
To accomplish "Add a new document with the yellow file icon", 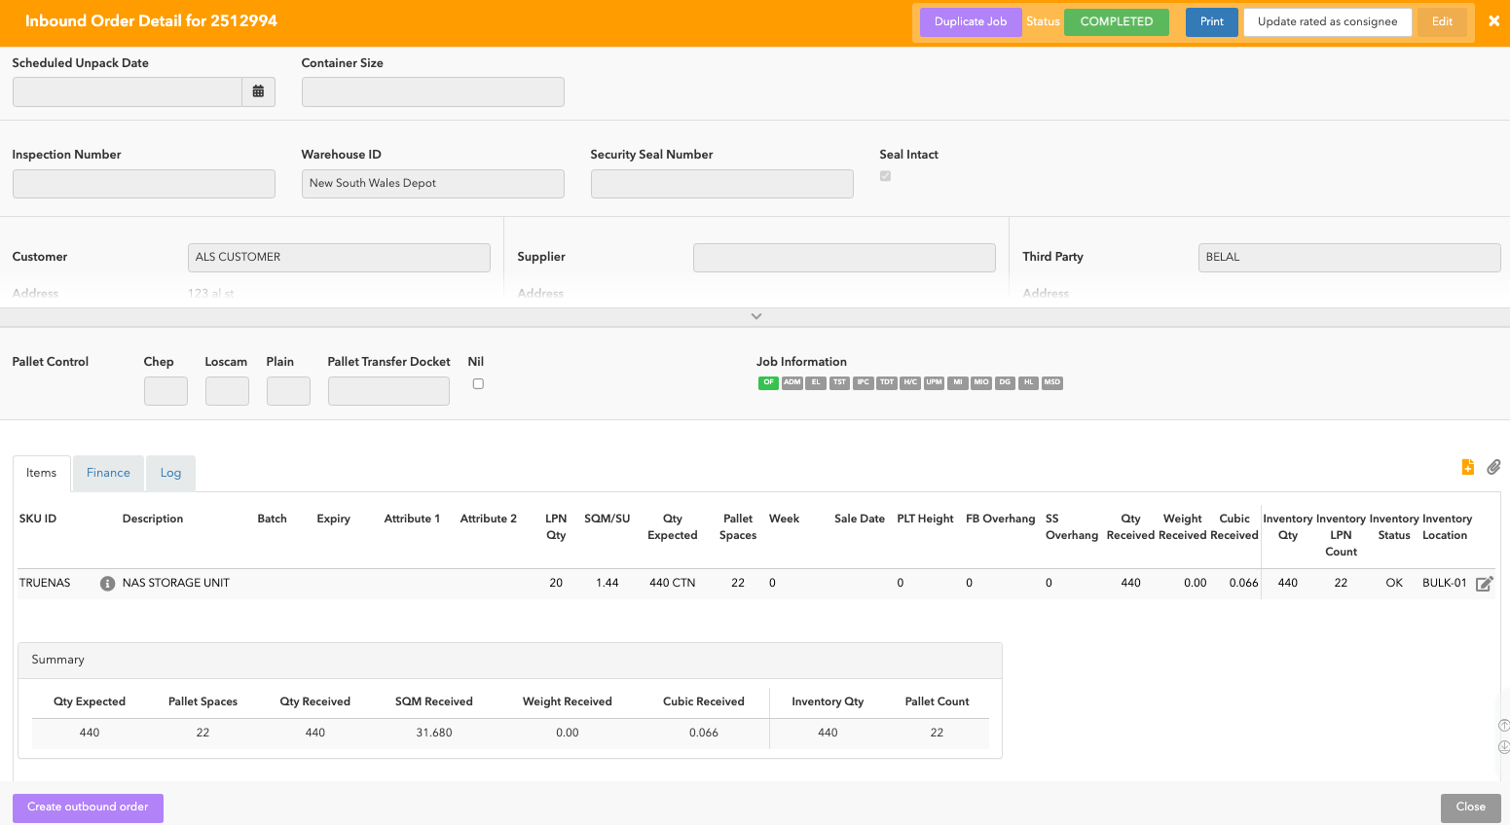I will [x=1468, y=467].
